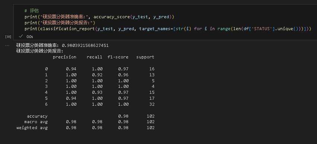The height and width of the screenshot is (144, 317).
Task: Select the accuracy value 0.9803921568627451
Action: click(x=85, y=45)
